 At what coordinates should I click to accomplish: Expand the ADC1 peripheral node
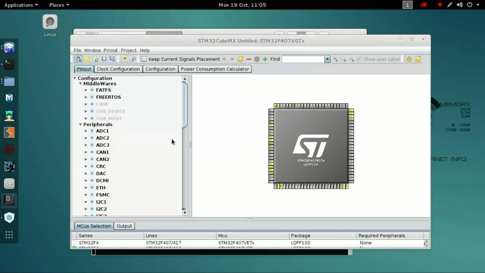click(86, 131)
